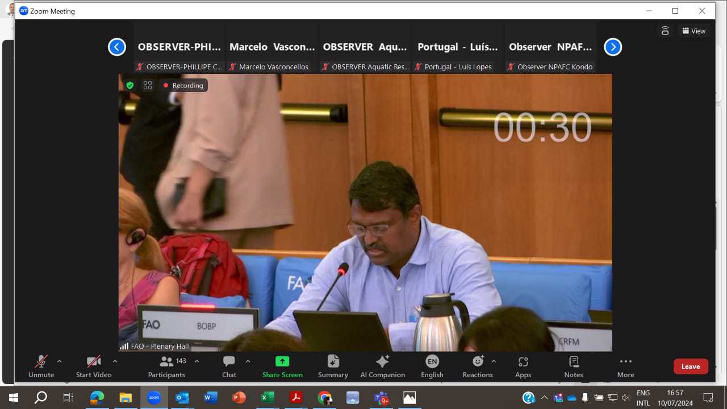The image size is (727, 409).
Task: Open the More menu
Action: [625, 366]
